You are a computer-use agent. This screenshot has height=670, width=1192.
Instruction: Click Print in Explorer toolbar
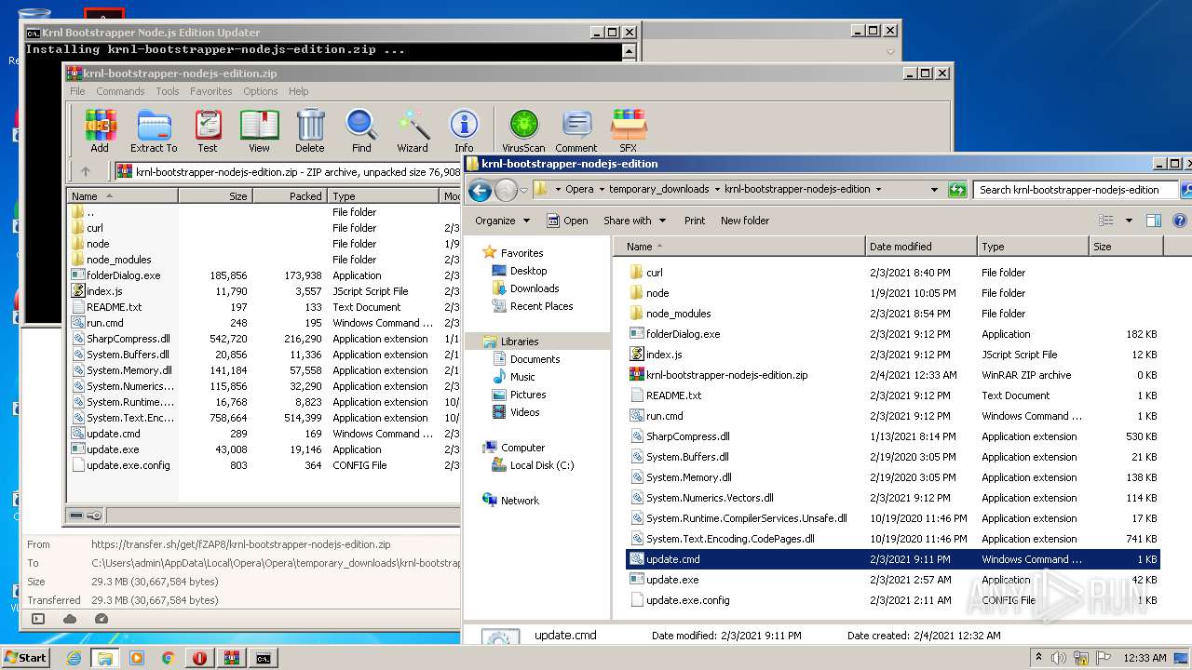tap(695, 221)
